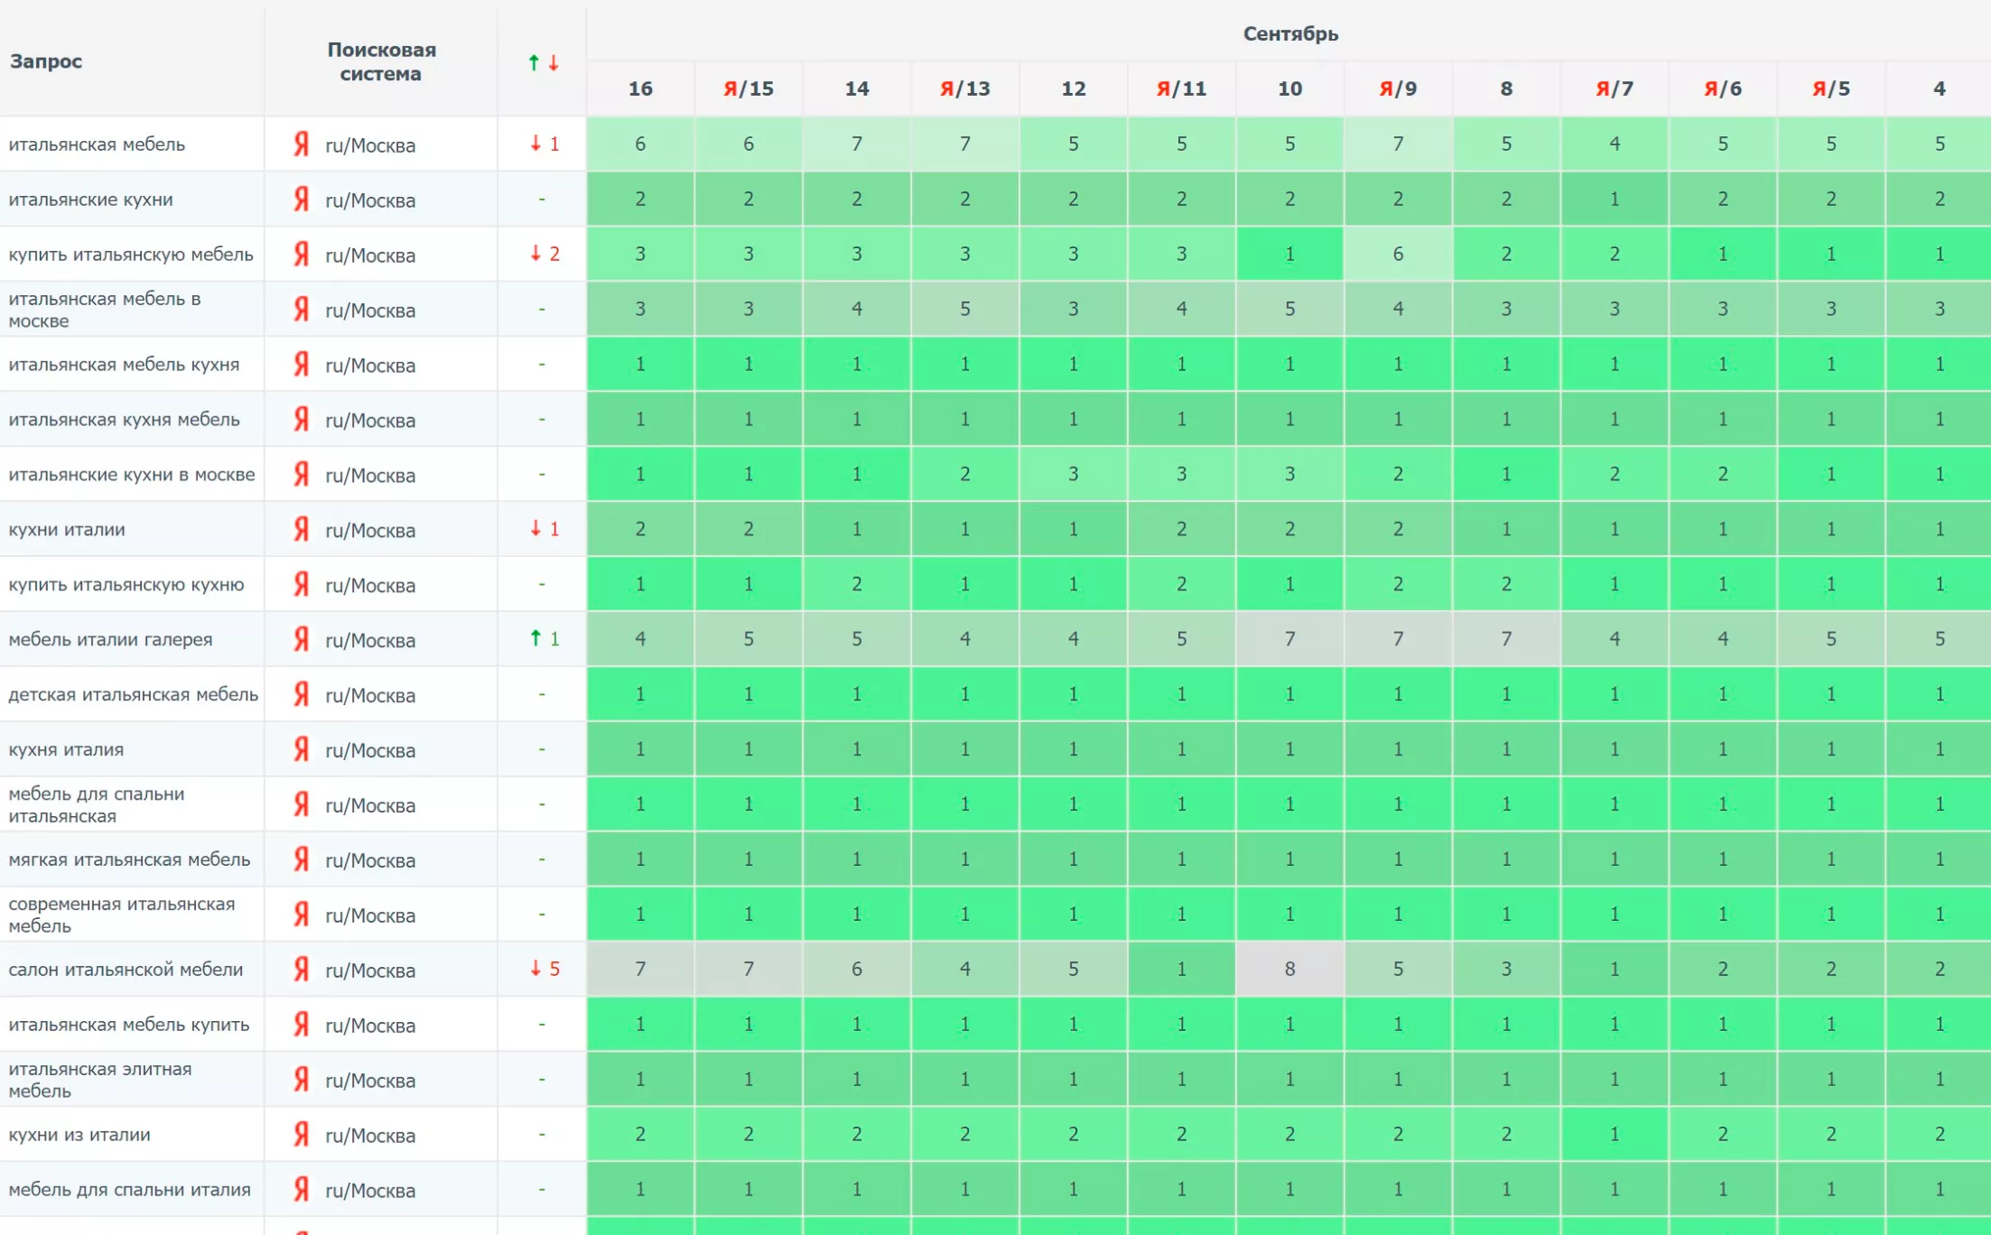Select Я/9 date column header
This screenshot has width=1991, height=1235.
[x=1397, y=88]
